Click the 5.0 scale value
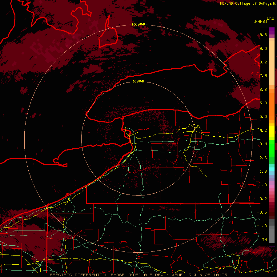Viewport: 277px width, 277px height. [263, 117]
